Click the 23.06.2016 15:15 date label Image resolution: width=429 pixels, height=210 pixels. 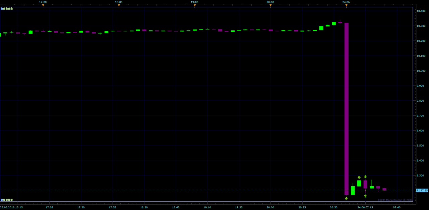coord(11,207)
